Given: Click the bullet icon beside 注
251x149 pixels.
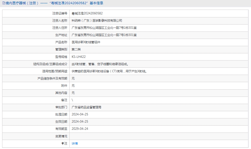Looking at the screenshot, I should [x=63, y=143].
